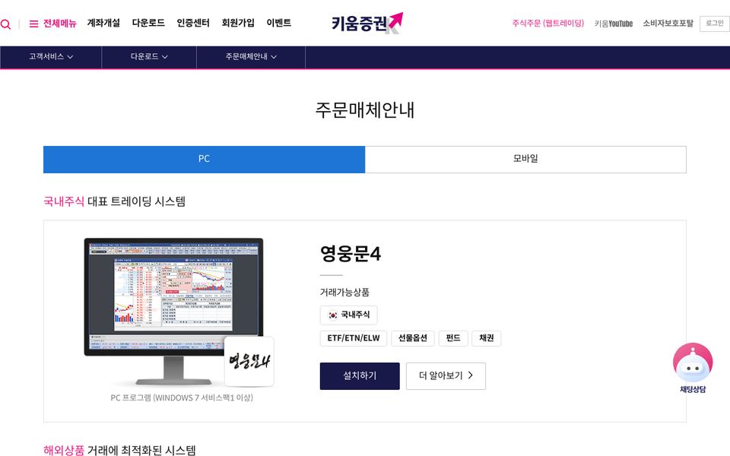Switch to the 모바일 tab
The width and height of the screenshot is (730, 456).
tap(525, 159)
